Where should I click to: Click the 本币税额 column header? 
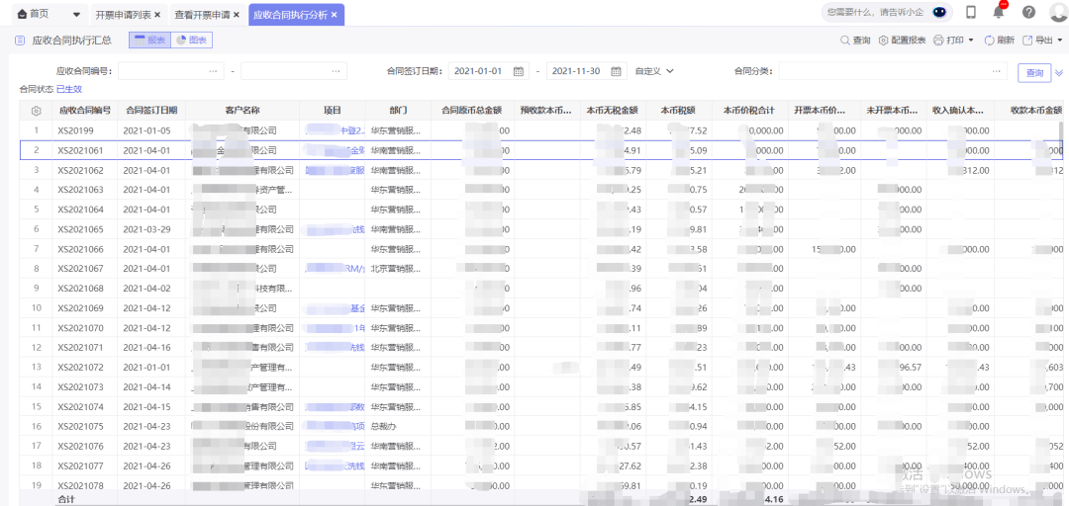pos(678,111)
